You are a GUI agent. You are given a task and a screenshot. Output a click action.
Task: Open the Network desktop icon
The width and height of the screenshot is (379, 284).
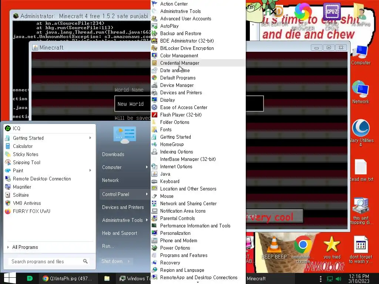tap(360, 92)
